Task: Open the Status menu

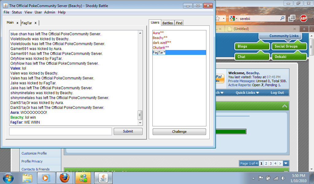Action: (17, 12)
